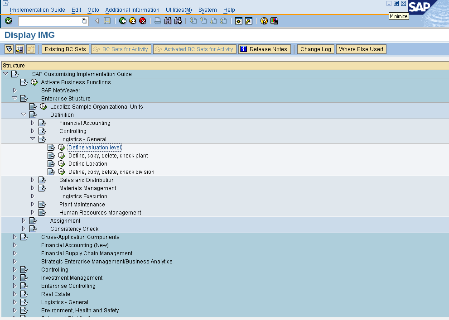The height and width of the screenshot is (320, 449).
Task: Collapse the SAP Customizing Implementation Guide root node
Action: tap(5, 74)
